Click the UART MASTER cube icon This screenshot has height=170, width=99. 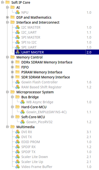[x=18, y=52]
